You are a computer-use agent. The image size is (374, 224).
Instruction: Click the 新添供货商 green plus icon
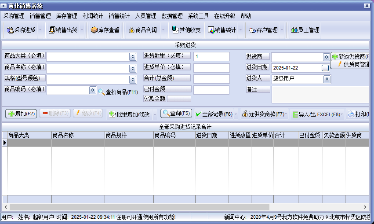coord(335,57)
